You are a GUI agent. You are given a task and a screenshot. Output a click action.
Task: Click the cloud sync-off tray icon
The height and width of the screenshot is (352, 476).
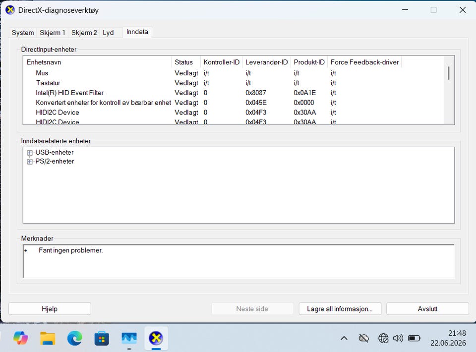[x=363, y=338]
